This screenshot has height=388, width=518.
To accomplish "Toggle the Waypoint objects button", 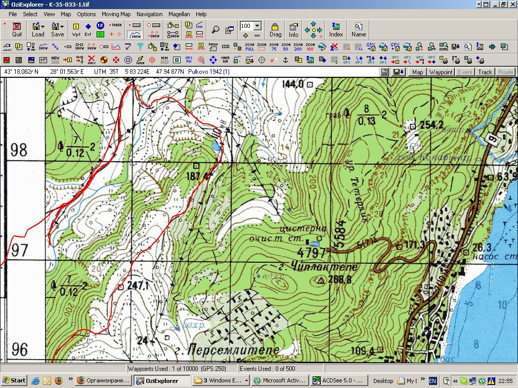I will [x=441, y=72].
